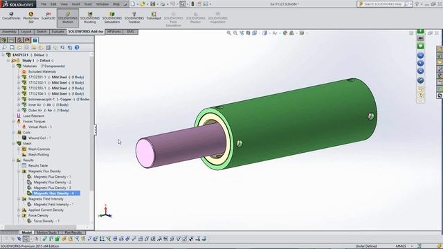Enable the TolAnalyst add-in
This screenshot has width=443, height=249.
click(154, 16)
